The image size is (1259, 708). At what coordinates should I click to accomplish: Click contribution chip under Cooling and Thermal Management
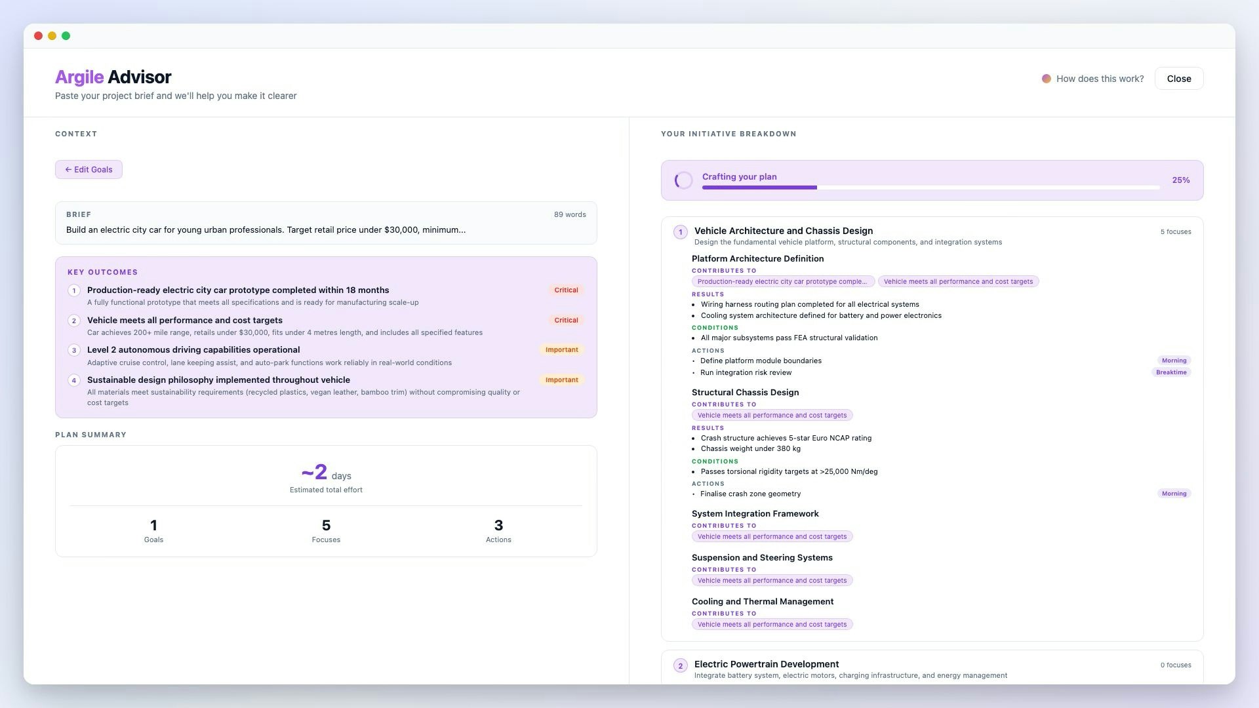(x=772, y=624)
